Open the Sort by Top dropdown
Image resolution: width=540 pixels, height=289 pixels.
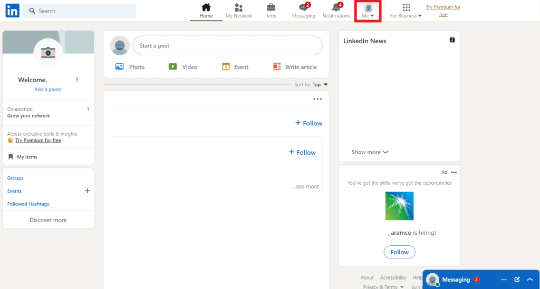tap(311, 85)
